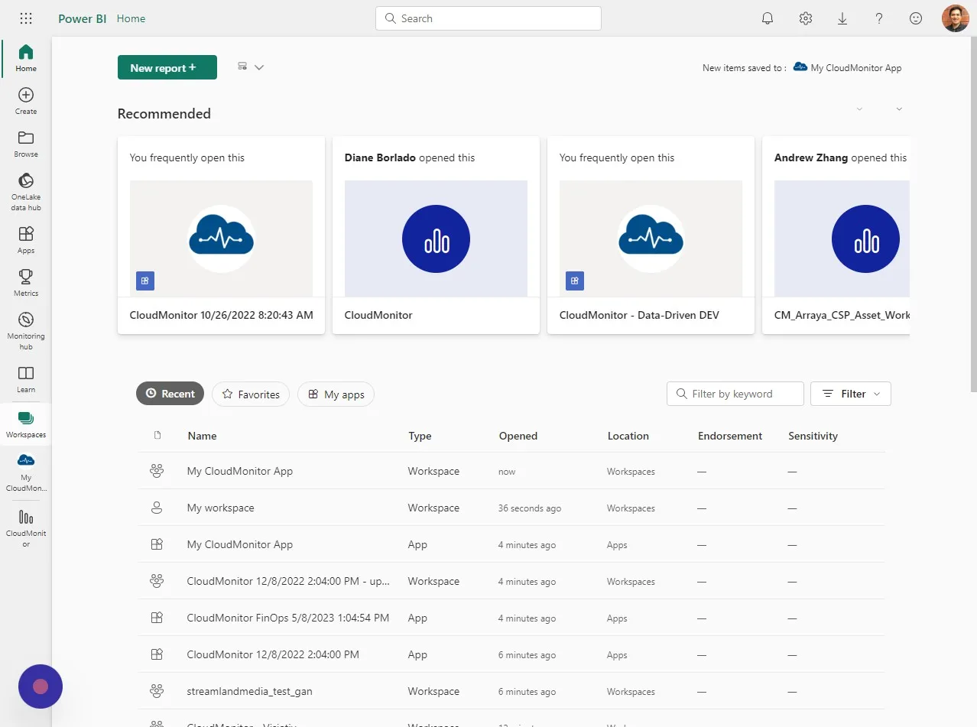Click the first collapse chevron in Recommended
Viewport: 977px width, 727px height.
coord(859,109)
